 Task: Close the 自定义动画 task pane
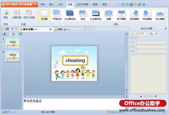click(x=166, y=28)
